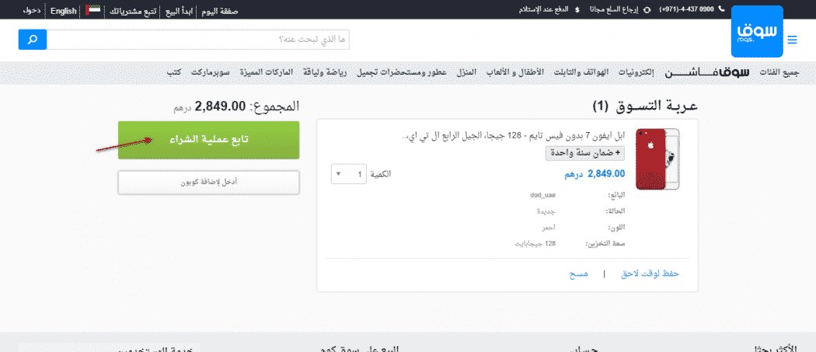The image size is (816, 352).
Task: Open المنزل category menu
Action: pos(466,72)
